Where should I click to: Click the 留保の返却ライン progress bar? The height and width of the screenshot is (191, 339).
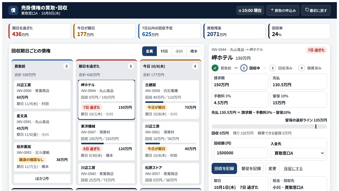click(x=269, y=127)
